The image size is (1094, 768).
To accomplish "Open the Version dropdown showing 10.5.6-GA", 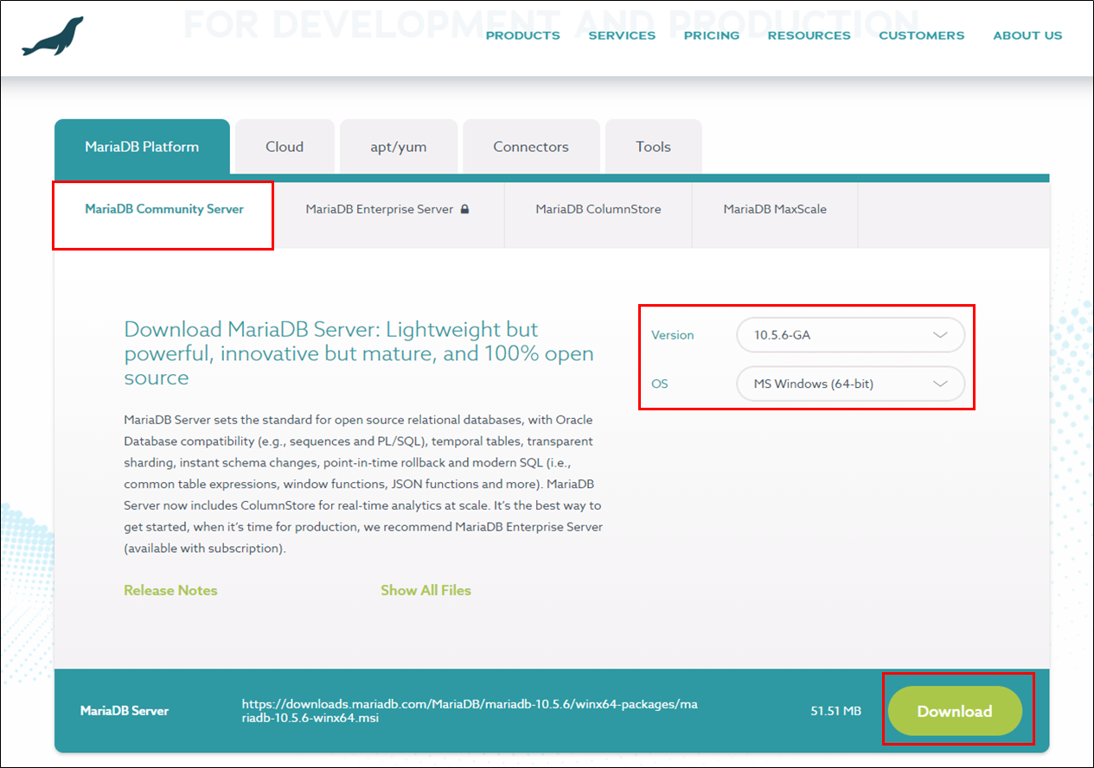I will point(850,335).
